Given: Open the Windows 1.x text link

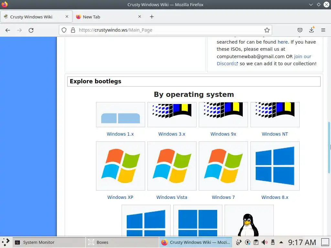Looking at the screenshot, I should coord(120,134).
